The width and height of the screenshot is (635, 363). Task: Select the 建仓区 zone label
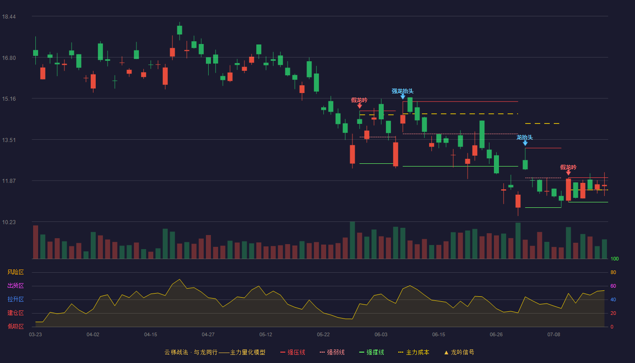[x=15, y=313]
